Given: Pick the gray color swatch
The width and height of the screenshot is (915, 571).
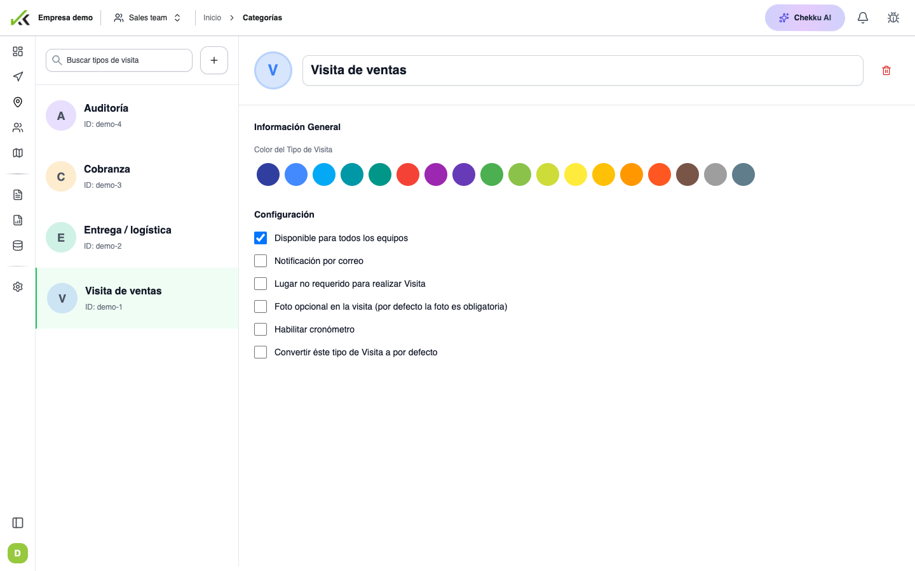Looking at the screenshot, I should (715, 174).
